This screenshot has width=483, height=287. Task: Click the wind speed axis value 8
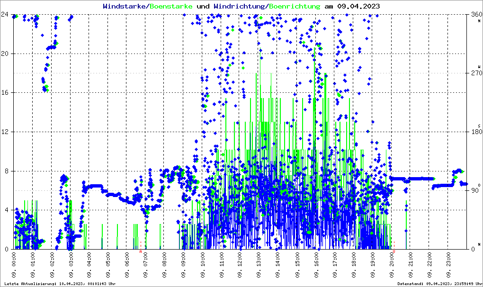[x=7, y=171]
